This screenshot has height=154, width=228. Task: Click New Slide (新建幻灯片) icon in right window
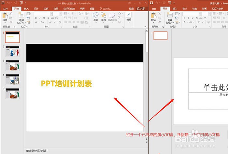coord(170,15)
